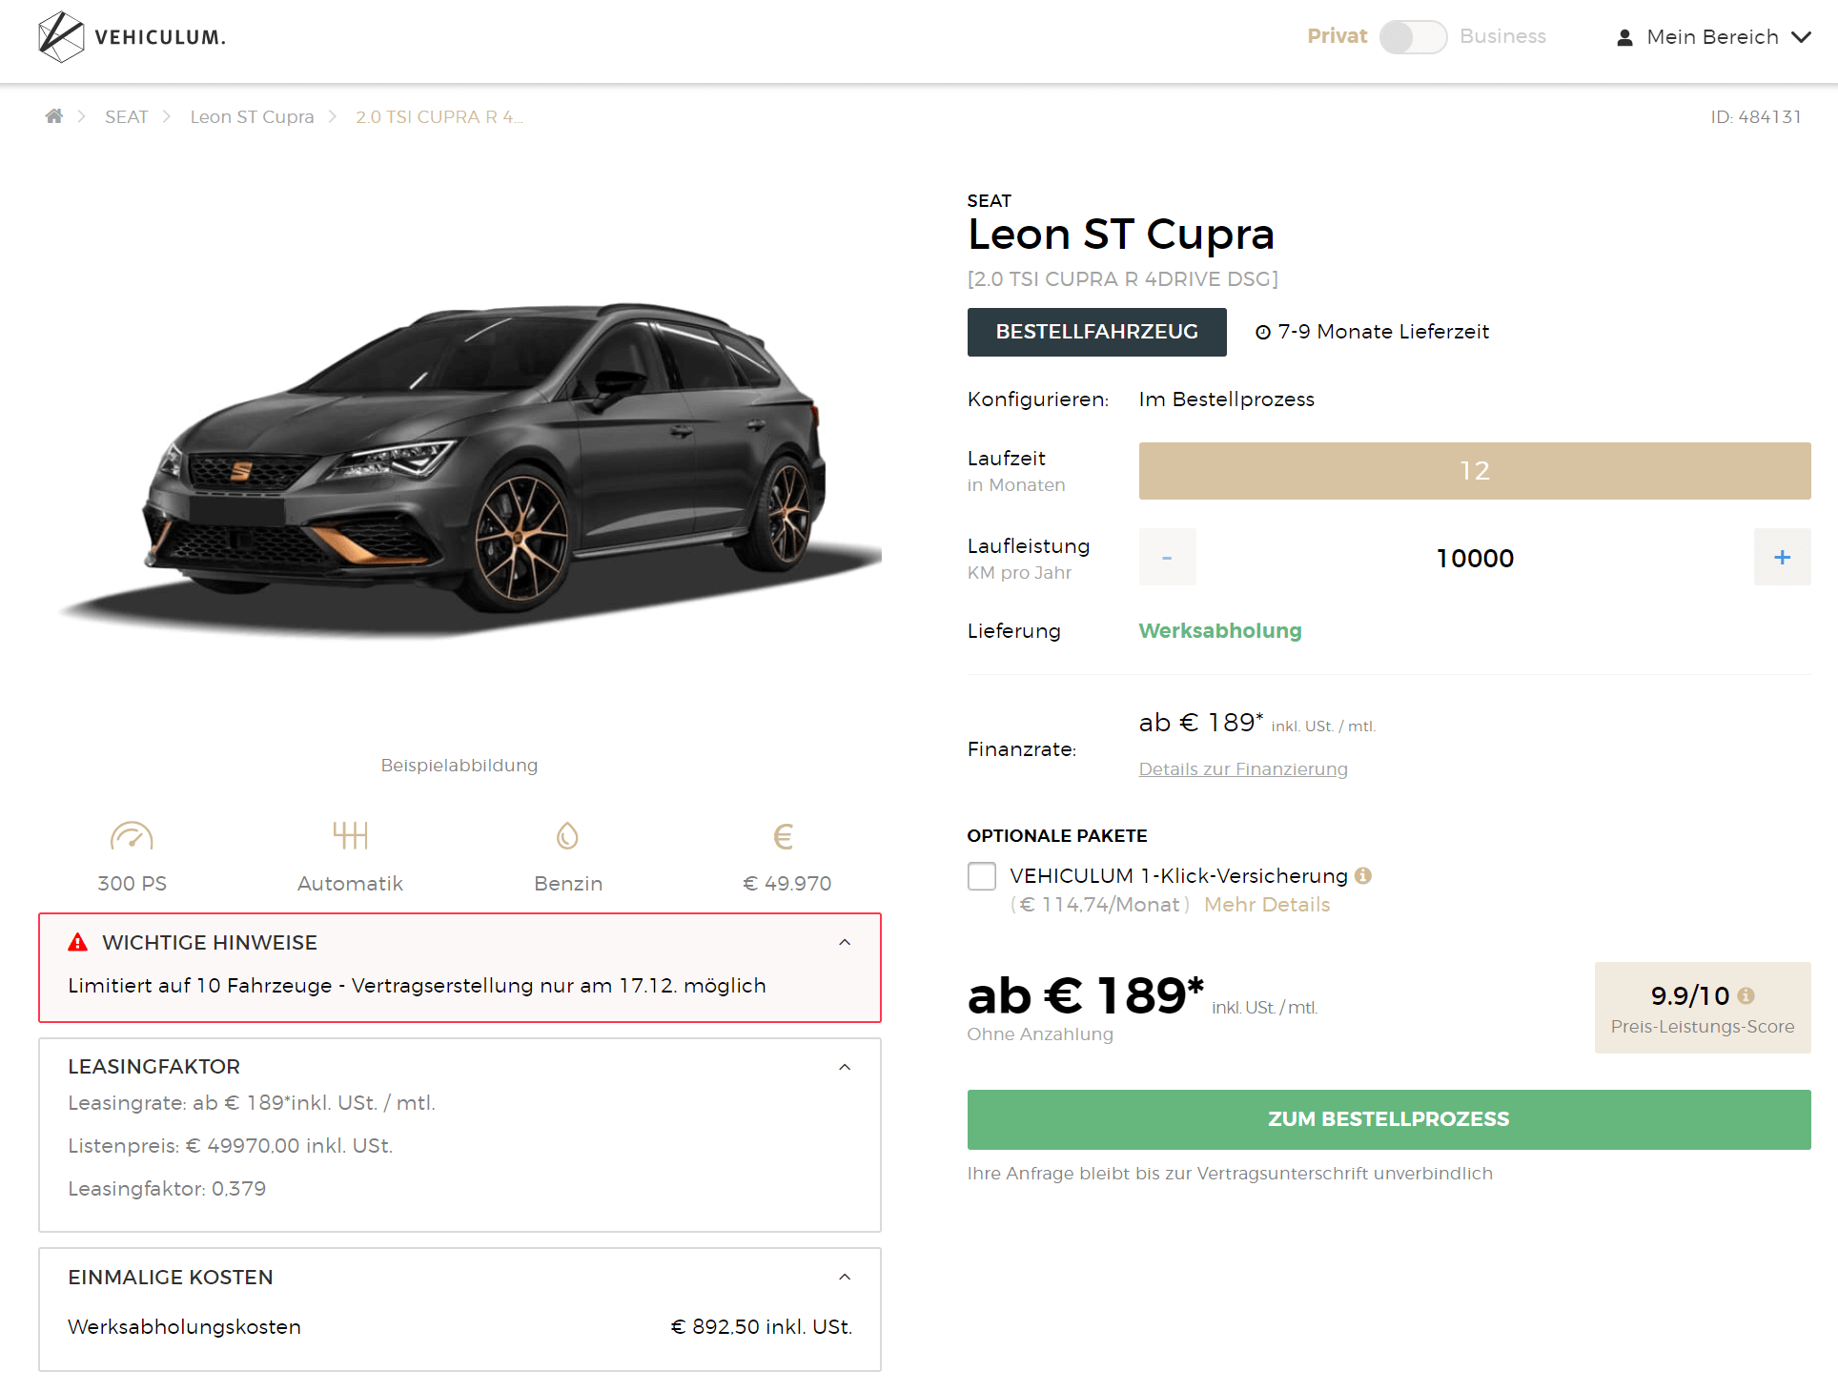1838x1392 pixels.
Task: Open info icon for Preis-Leistungs-Score
Action: (x=1746, y=995)
